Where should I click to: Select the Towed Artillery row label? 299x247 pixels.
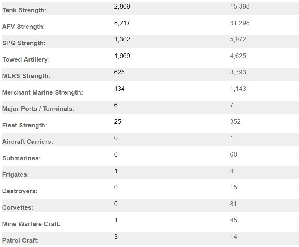pyautogui.click(x=26, y=60)
